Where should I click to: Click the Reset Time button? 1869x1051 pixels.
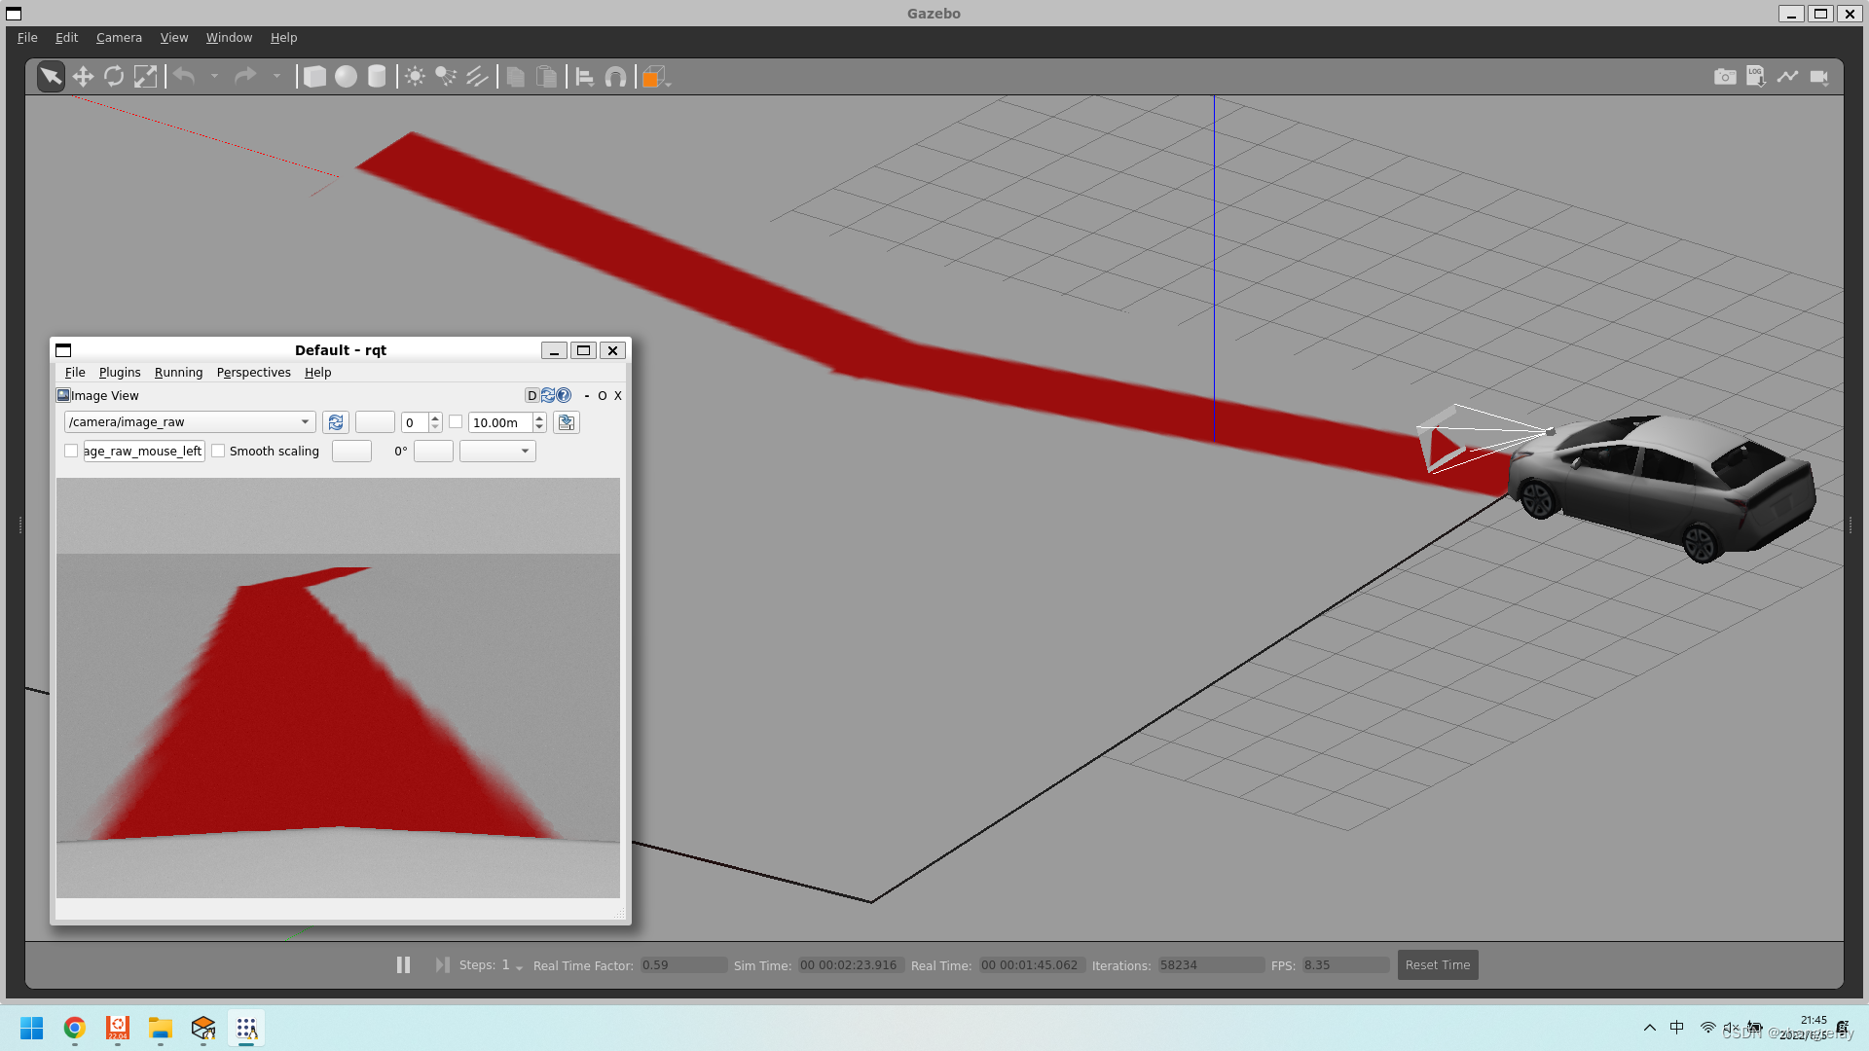(x=1437, y=964)
